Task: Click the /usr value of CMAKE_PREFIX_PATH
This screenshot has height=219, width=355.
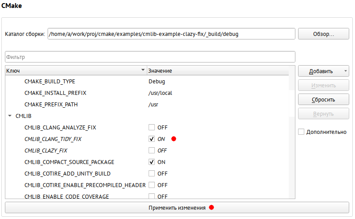Action: [153, 105]
